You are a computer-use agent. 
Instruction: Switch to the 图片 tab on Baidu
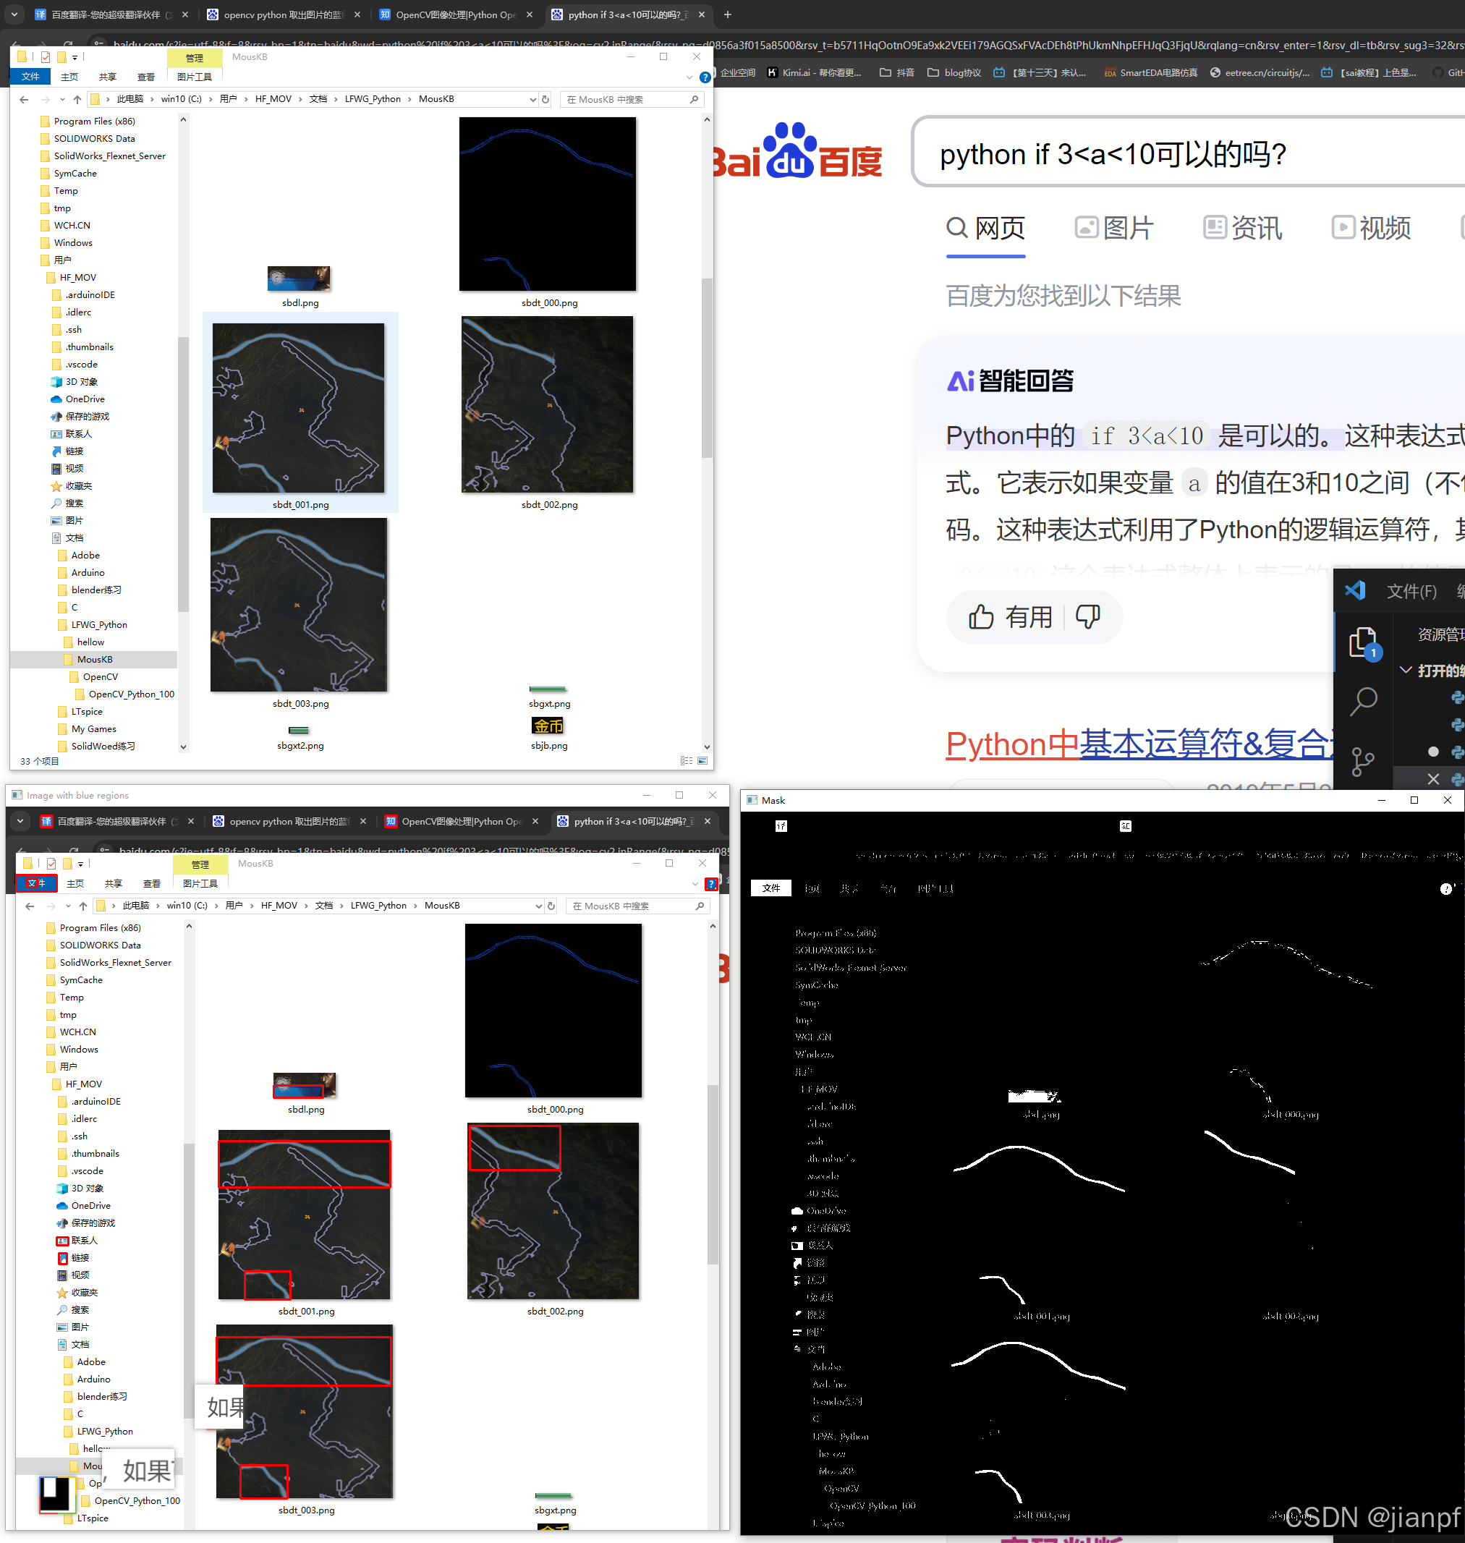pos(1113,228)
